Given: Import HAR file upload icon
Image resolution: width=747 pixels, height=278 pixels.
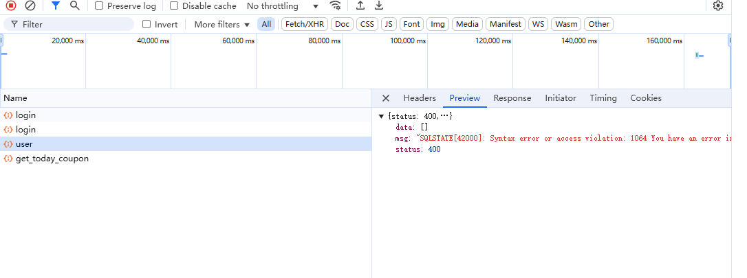Looking at the screenshot, I should [360, 5].
